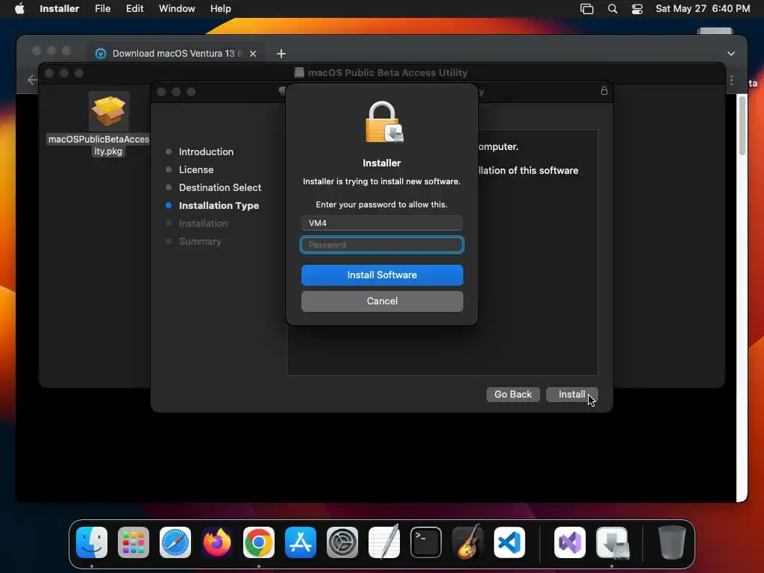764x573 pixels.
Task: Open the Apple menu
Action: (19, 9)
